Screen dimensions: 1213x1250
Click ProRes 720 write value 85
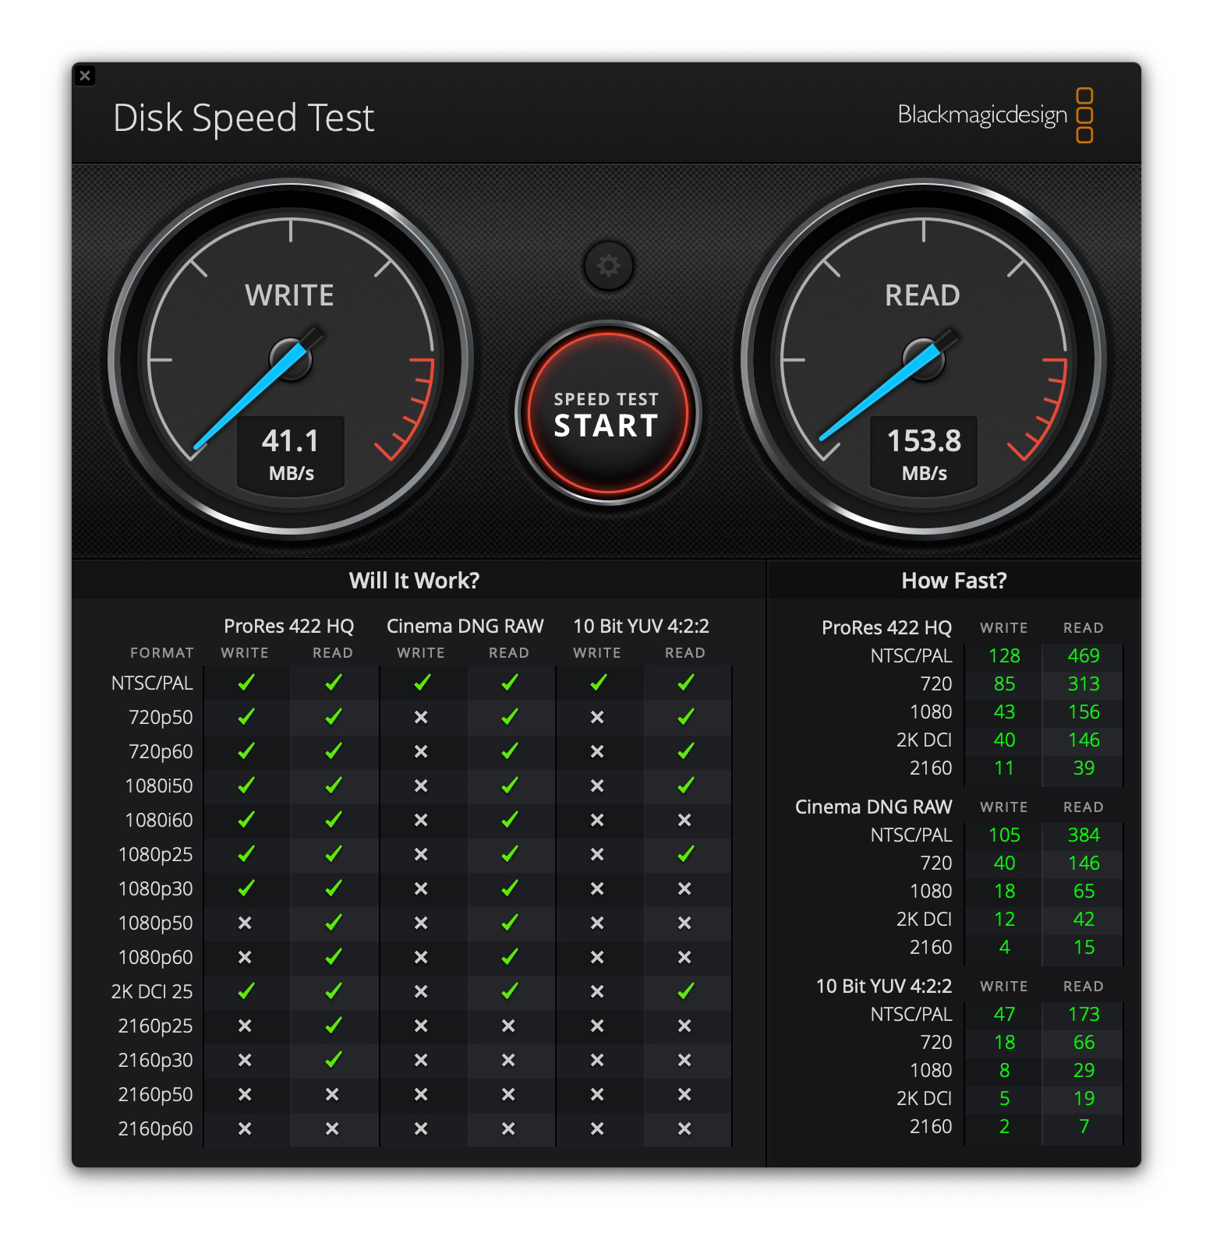[x=1004, y=684]
